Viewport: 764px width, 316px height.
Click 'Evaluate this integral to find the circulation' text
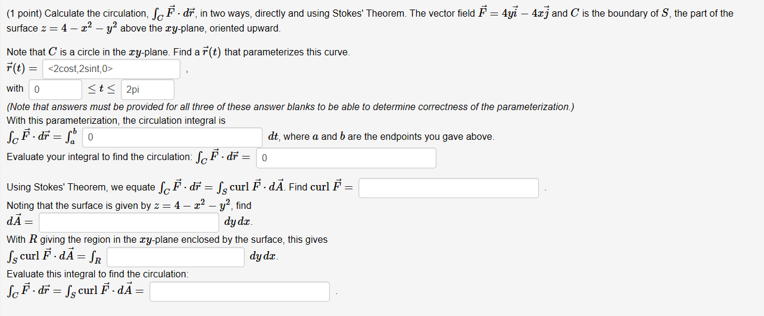pyautogui.click(x=97, y=274)
